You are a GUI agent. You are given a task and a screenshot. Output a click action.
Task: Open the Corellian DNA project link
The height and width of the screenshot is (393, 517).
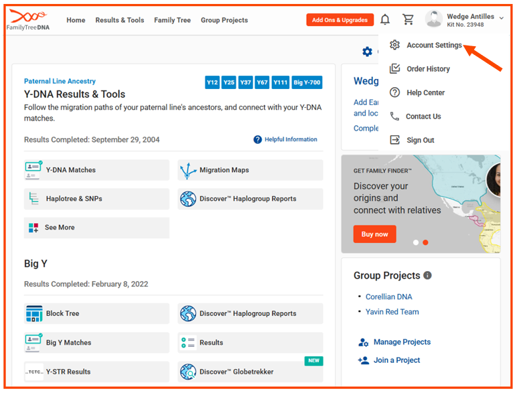coord(388,297)
